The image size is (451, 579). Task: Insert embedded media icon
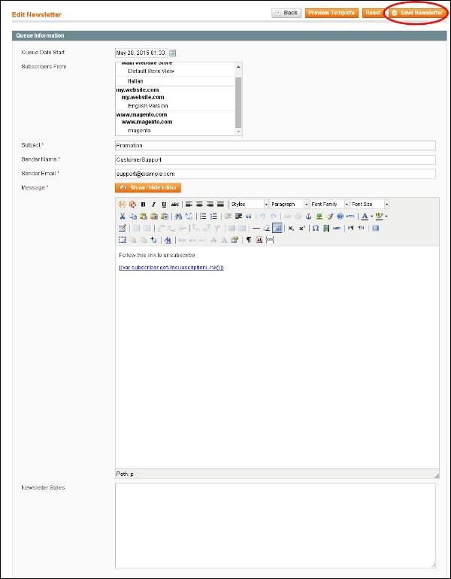(x=326, y=228)
